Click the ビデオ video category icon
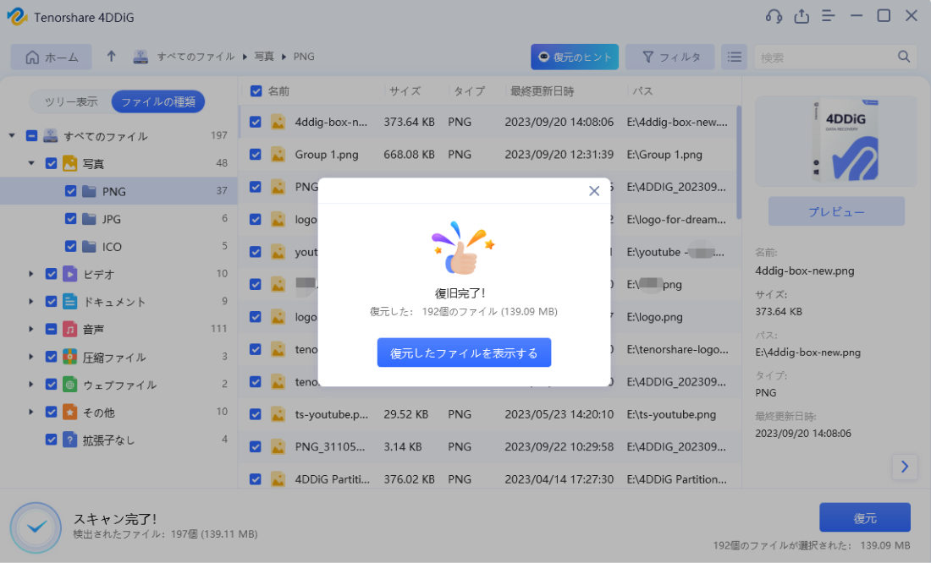The width and height of the screenshot is (931, 563). (x=70, y=274)
